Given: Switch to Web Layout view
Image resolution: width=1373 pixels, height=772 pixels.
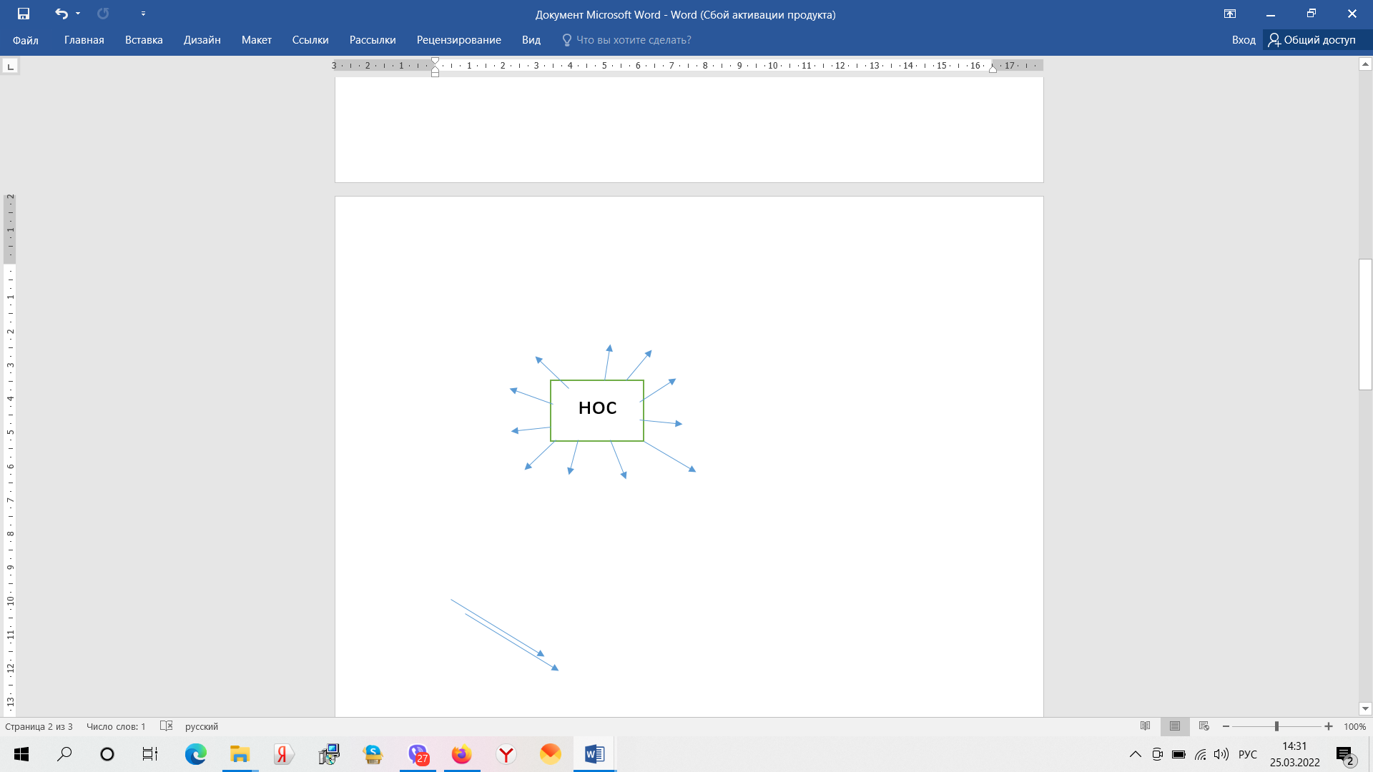Looking at the screenshot, I should pyautogui.click(x=1204, y=726).
